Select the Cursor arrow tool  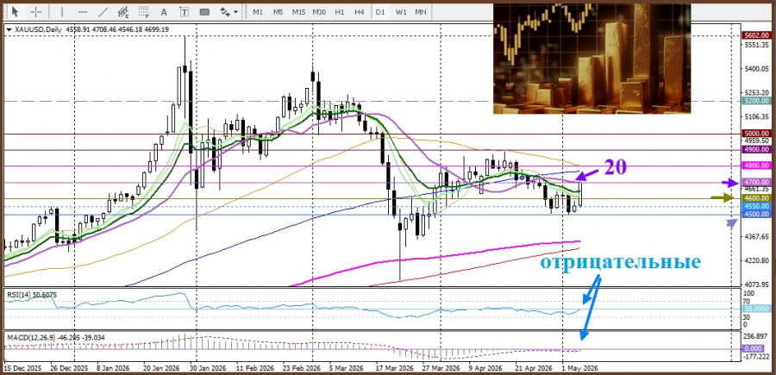(x=15, y=11)
